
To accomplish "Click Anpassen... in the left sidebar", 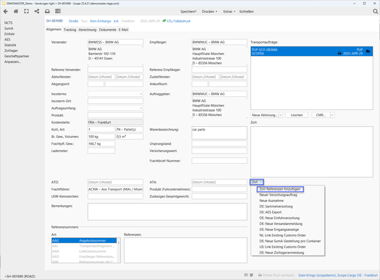I will pos(12,62).
